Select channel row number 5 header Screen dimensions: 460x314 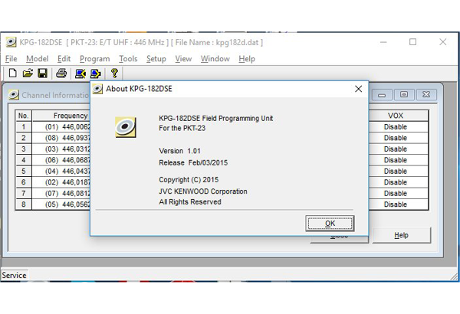[24, 172]
